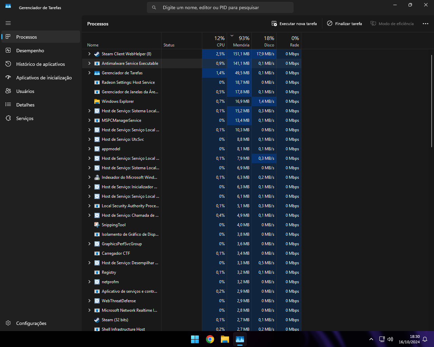
Task: Click the 17,9 MB/s disk cell
Action: (264, 54)
